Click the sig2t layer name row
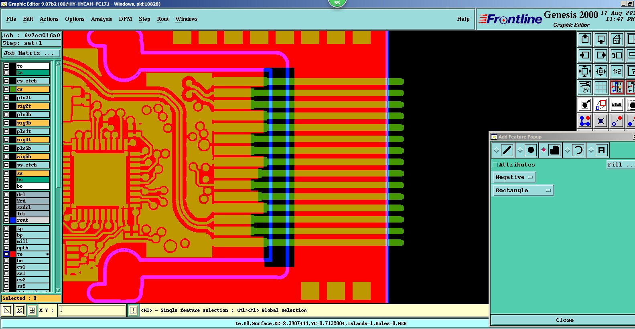The image size is (635, 329). 33,106
